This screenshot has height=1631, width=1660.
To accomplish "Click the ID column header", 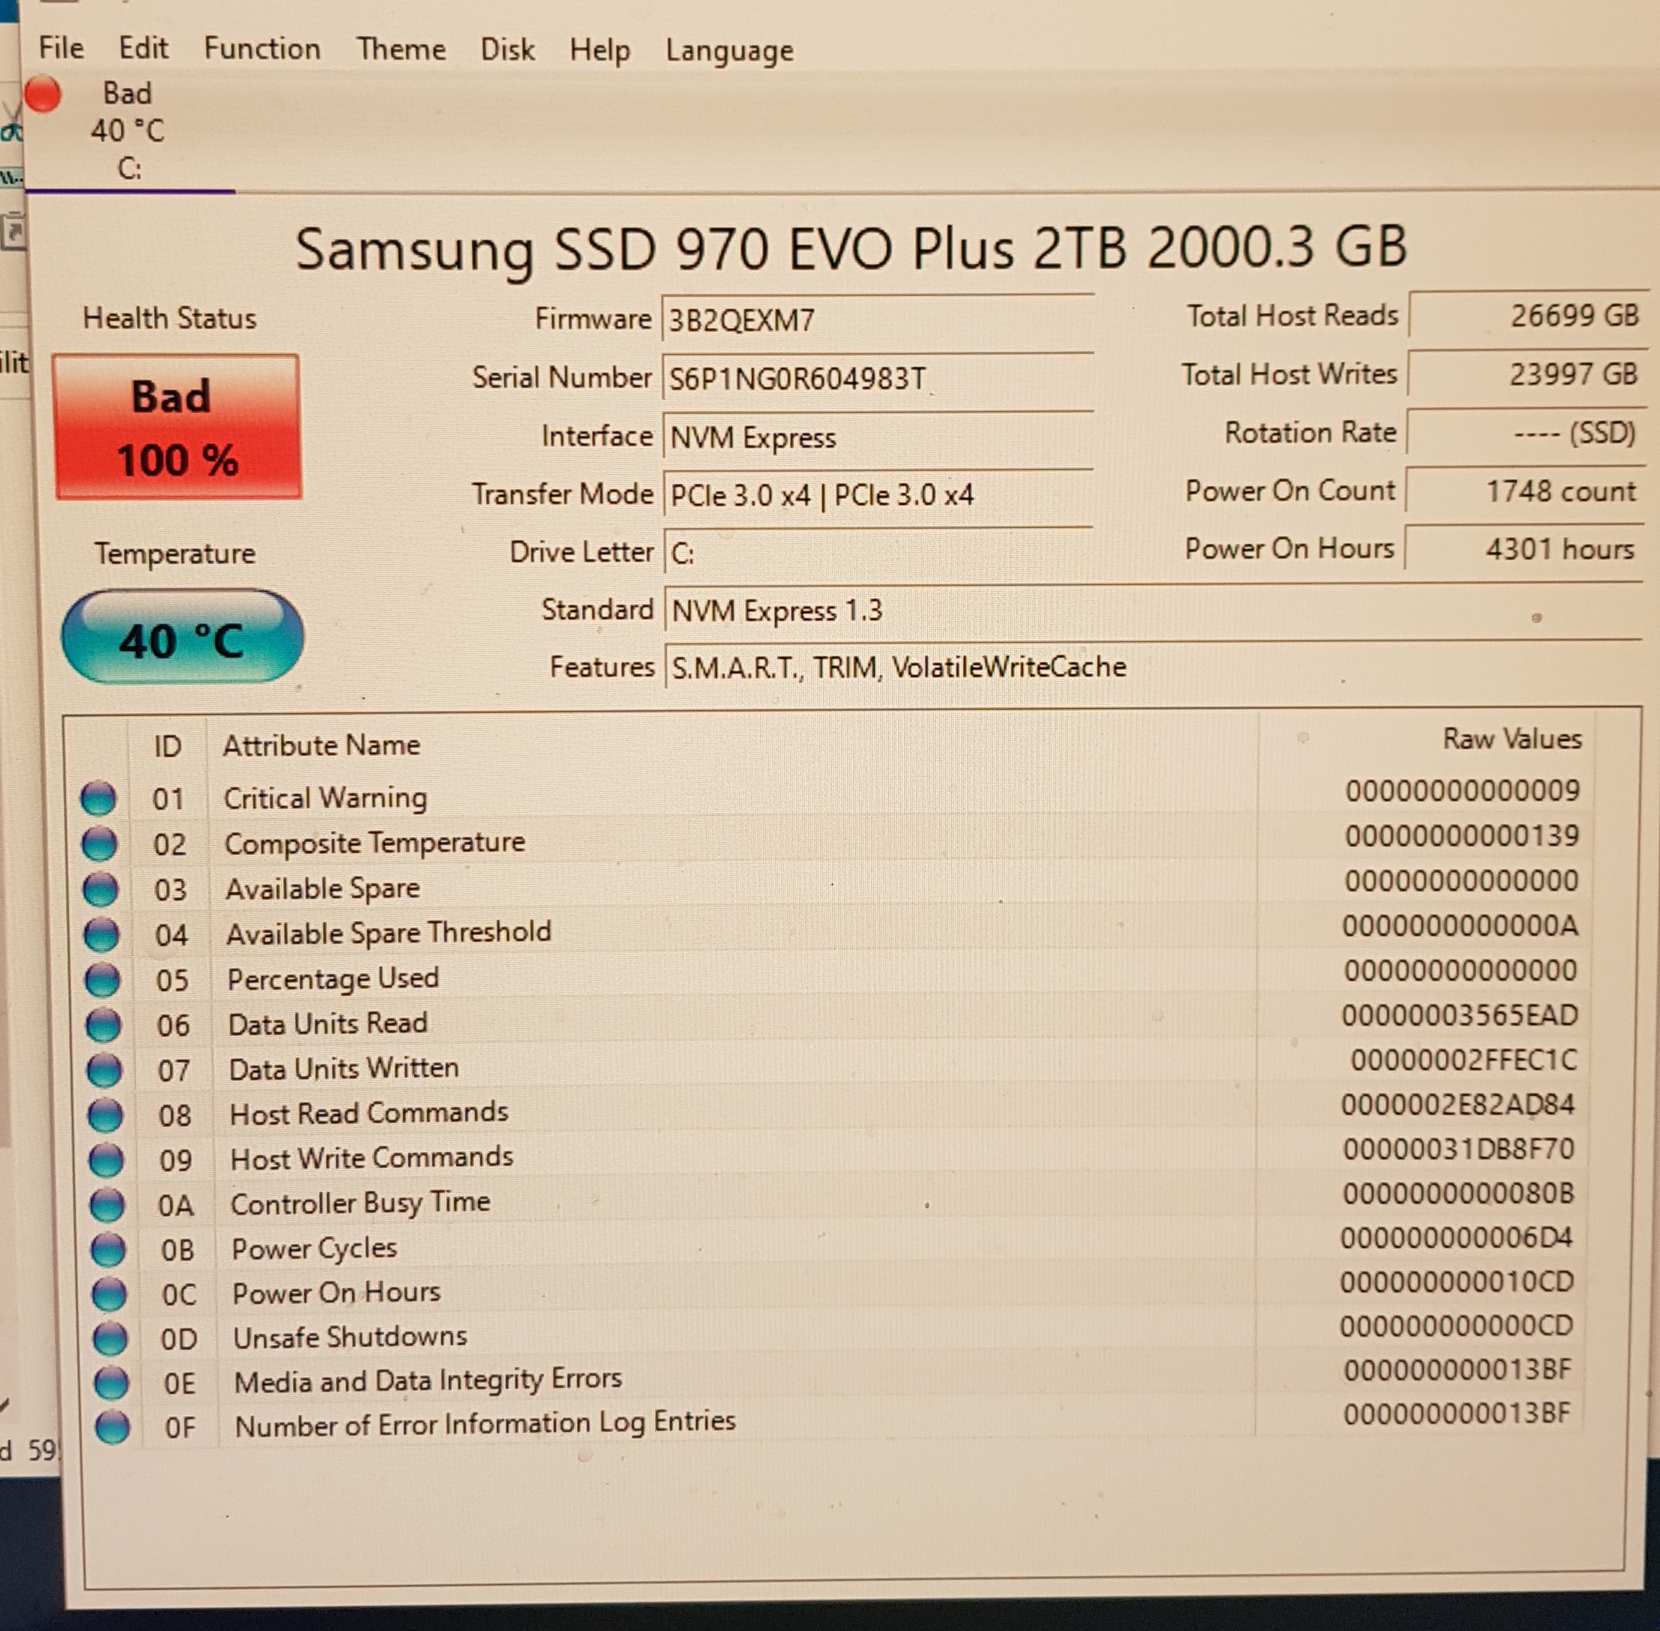I will click(x=168, y=746).
